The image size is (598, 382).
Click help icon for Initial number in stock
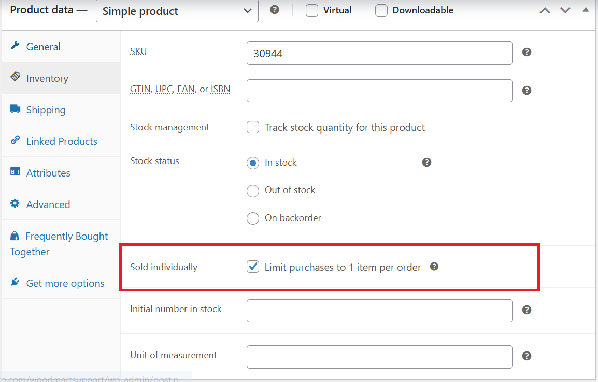526,310
